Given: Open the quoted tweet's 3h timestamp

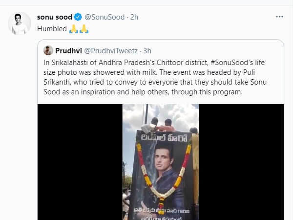Looking at the screenshot, I should coord(147,50).
